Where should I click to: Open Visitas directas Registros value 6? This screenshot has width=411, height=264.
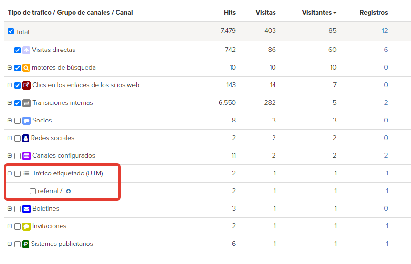click(386, 50)
